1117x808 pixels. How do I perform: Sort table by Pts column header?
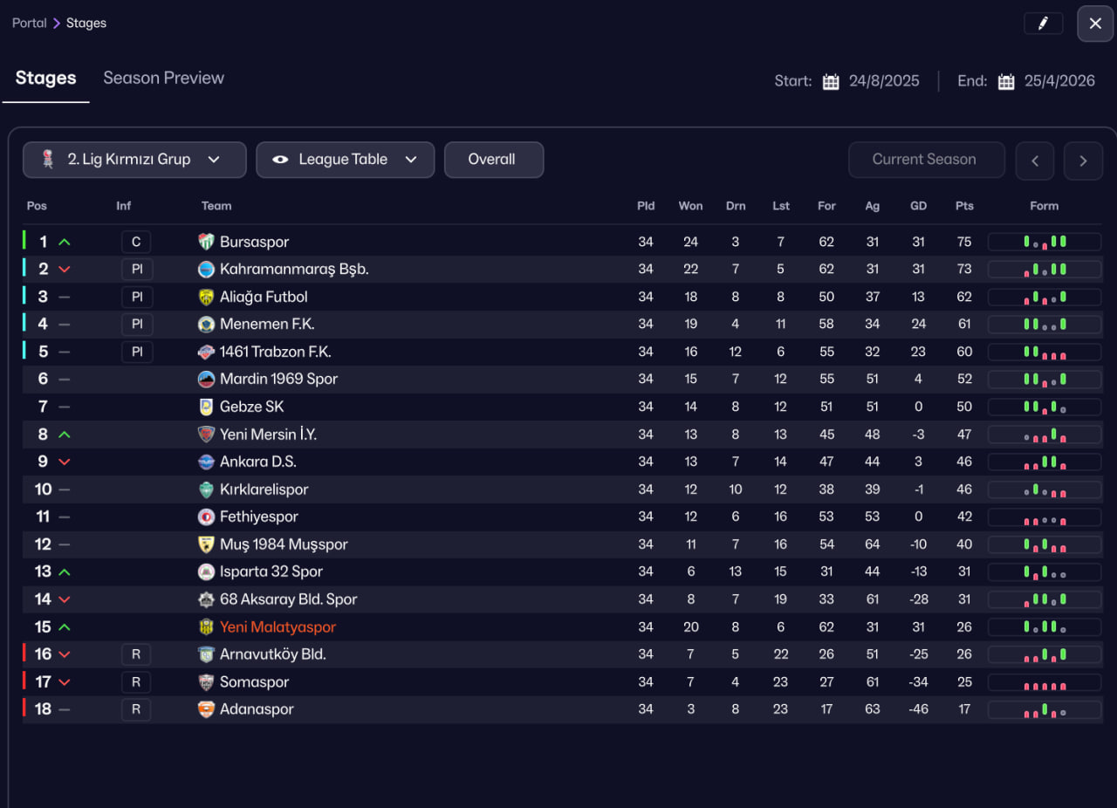tap(963, 206)
